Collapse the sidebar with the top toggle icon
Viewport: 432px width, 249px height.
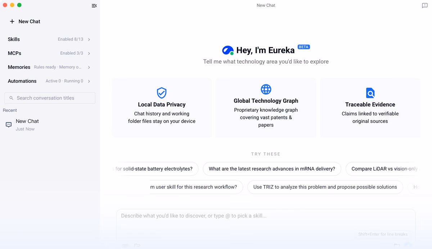[x=94, y=6]
